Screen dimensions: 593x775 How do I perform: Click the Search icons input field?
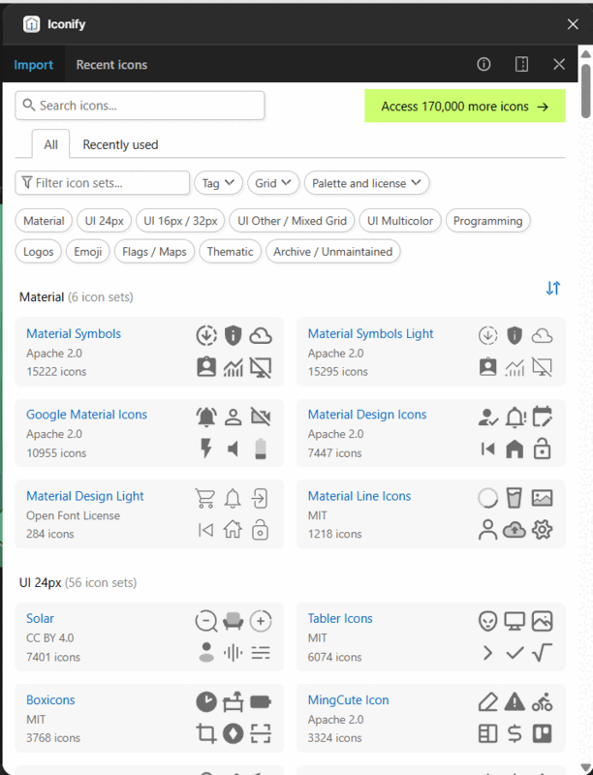(140, 106)
